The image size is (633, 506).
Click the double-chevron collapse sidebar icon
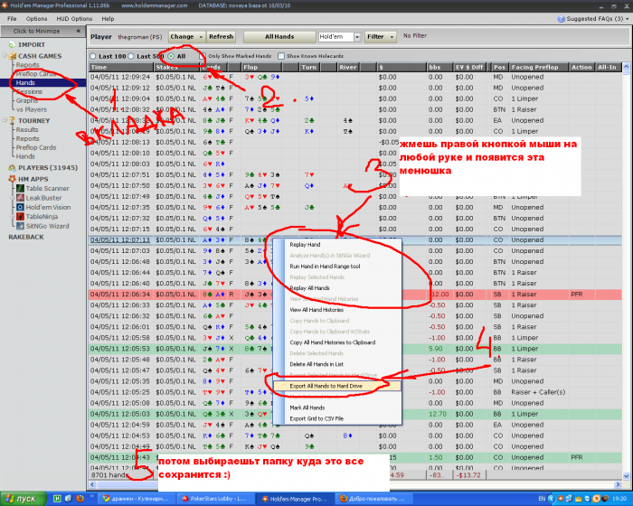[x=79, y=31]
